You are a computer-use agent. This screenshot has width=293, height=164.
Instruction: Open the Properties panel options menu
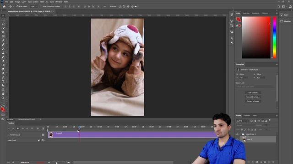(x=277, y=64)
